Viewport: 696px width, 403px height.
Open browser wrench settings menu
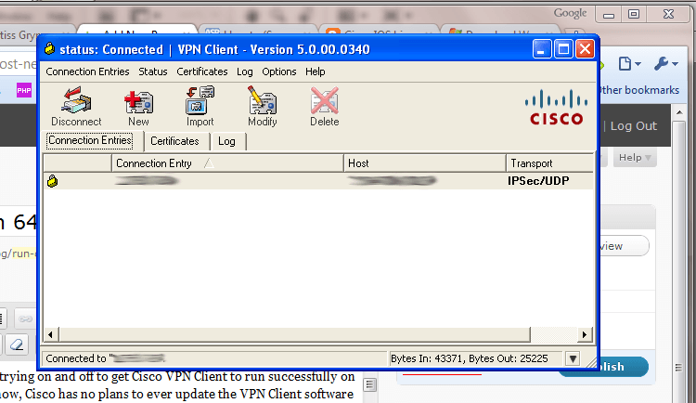tap(665, 64)
